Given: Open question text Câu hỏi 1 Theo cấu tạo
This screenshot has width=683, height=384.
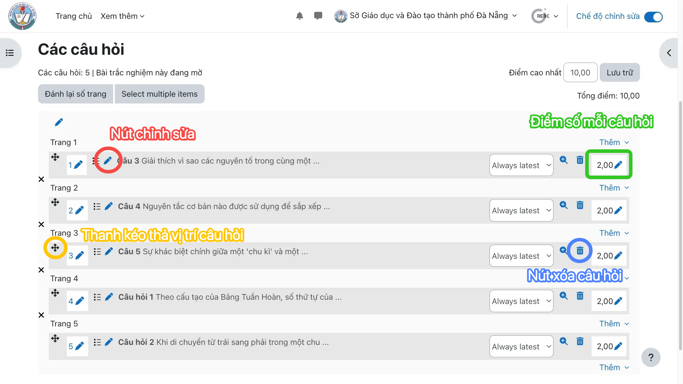Looking at the screenshot, I should pyautogui.click(x=230, y=297).
